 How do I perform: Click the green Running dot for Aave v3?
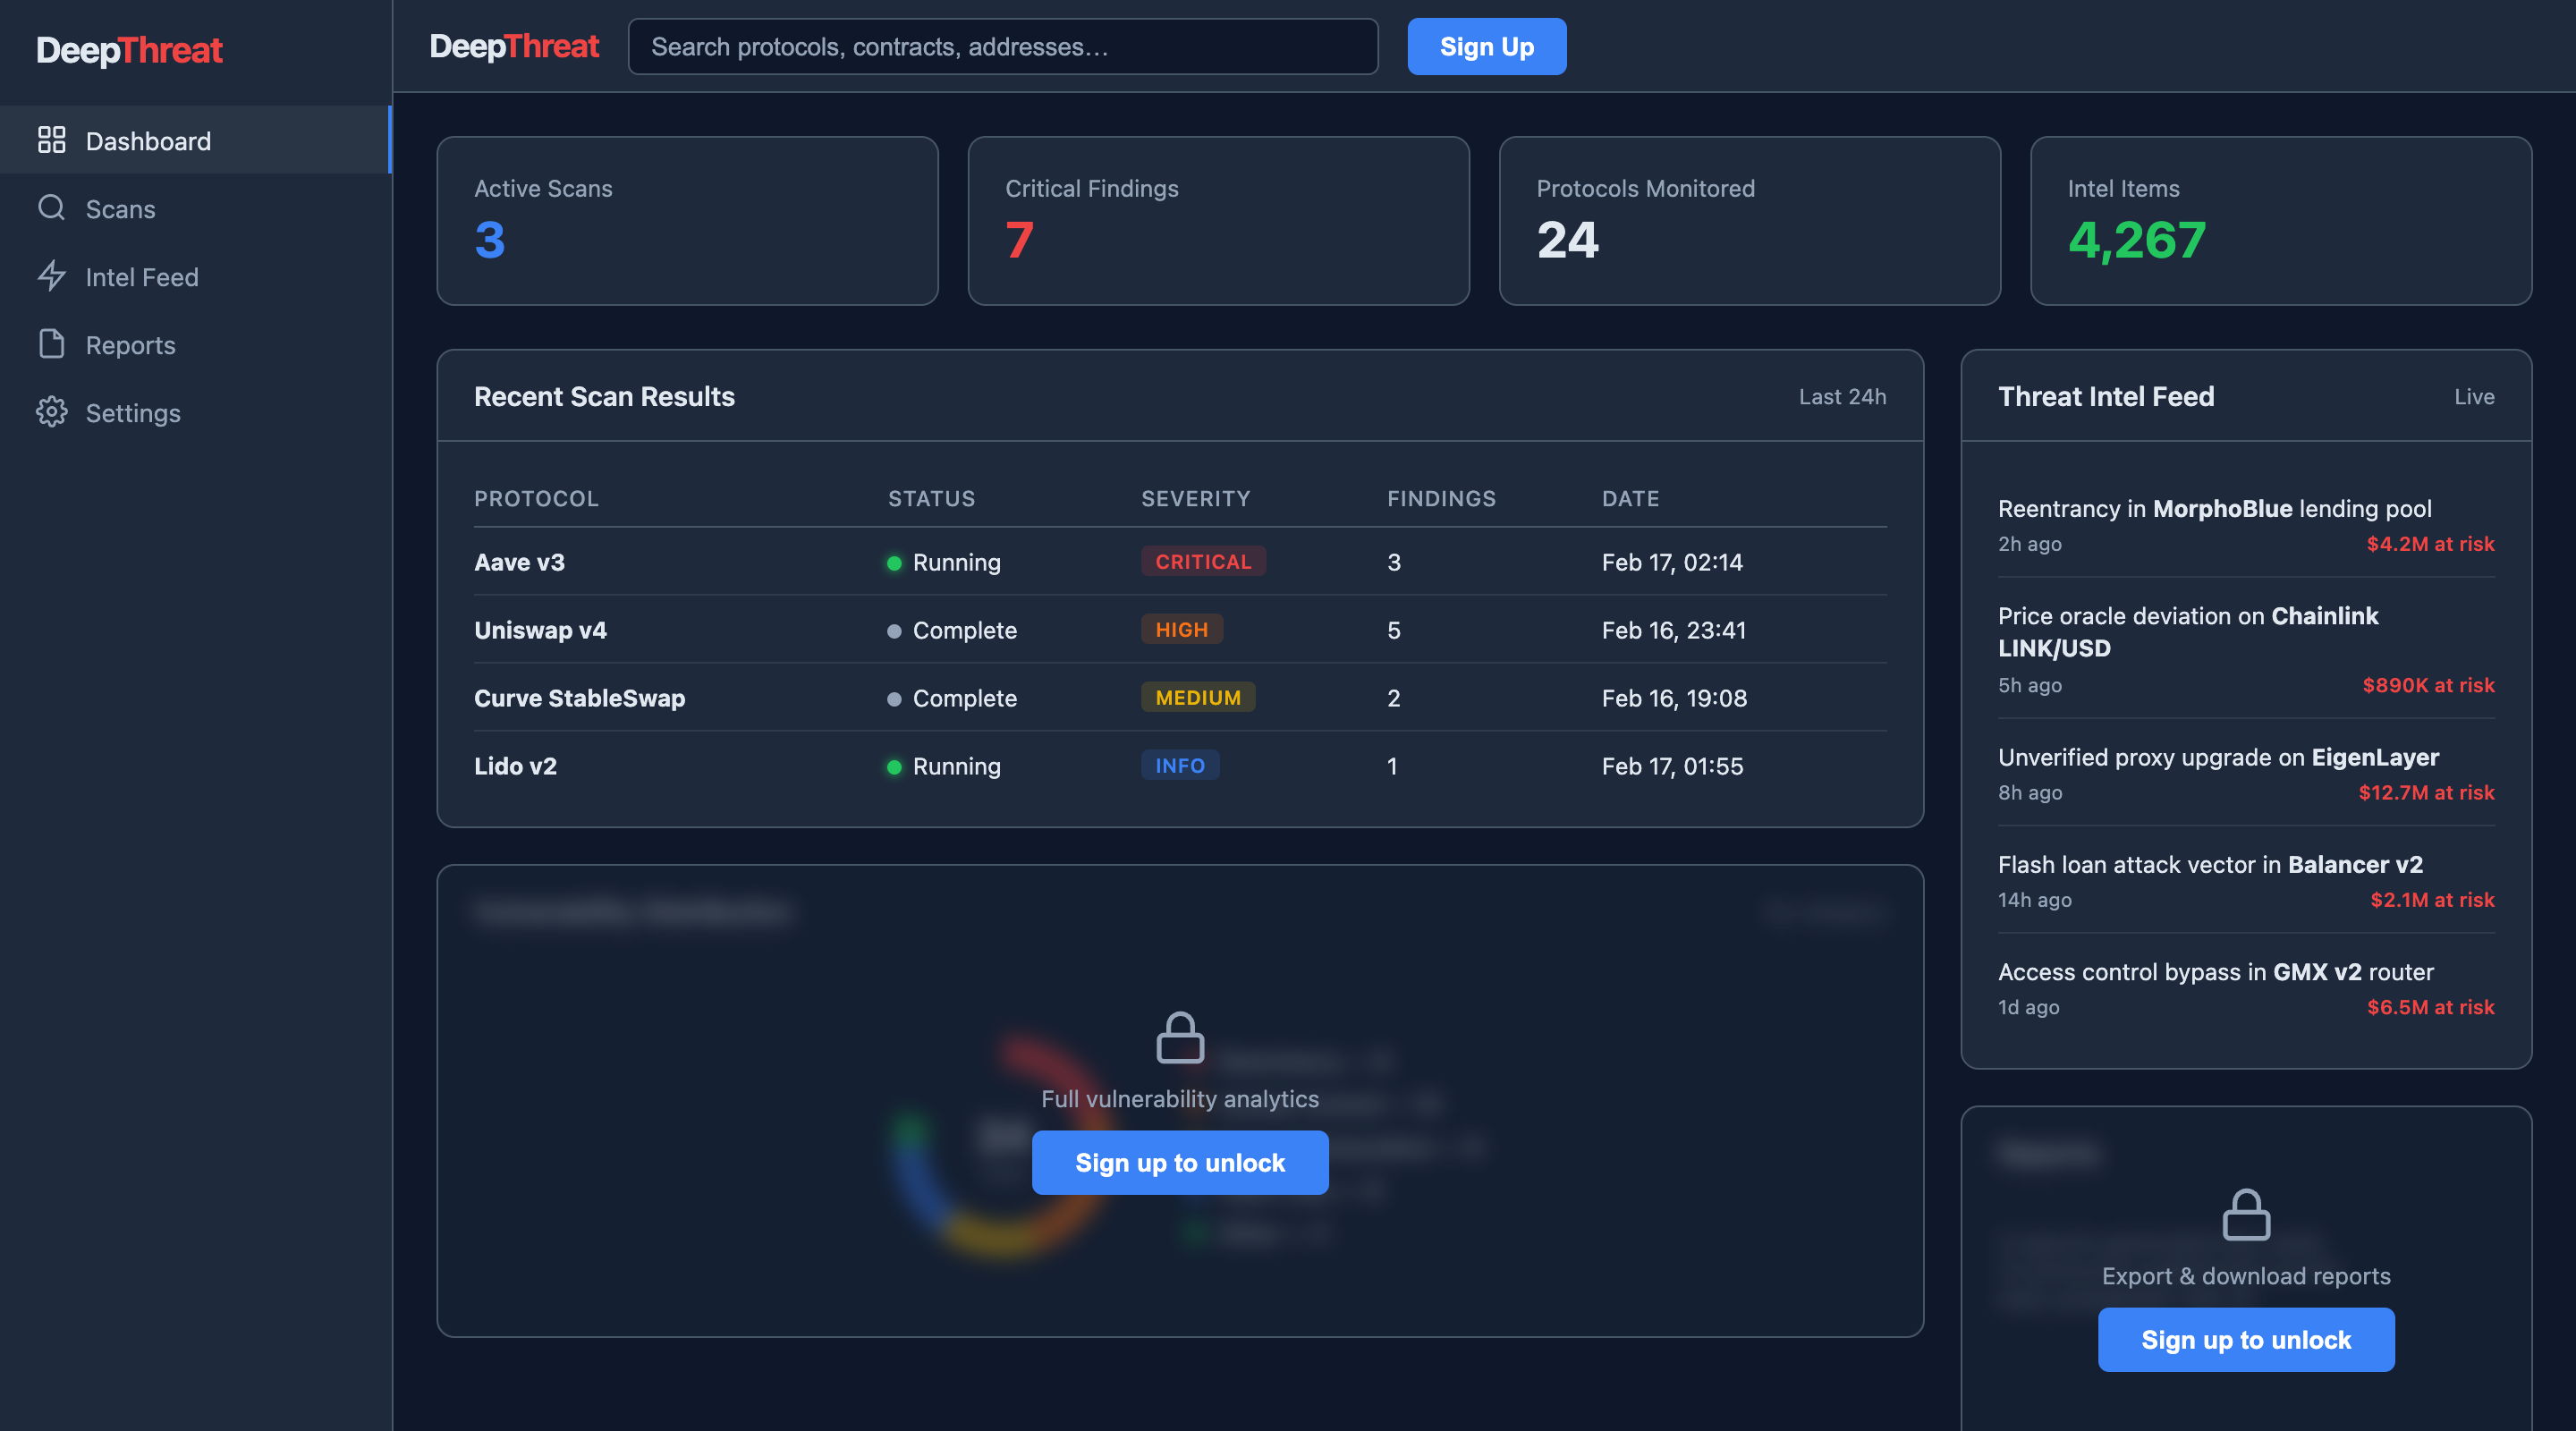(x=894, y=563)
